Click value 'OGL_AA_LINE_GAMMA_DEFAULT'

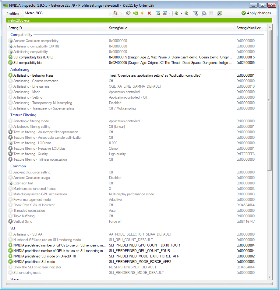click(x=135, y=86)
